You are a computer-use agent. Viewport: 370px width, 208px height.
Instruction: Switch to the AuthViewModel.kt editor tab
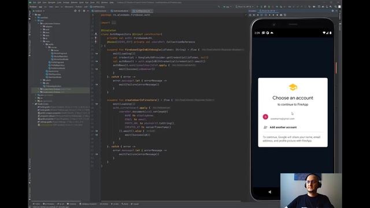point(120,11)
